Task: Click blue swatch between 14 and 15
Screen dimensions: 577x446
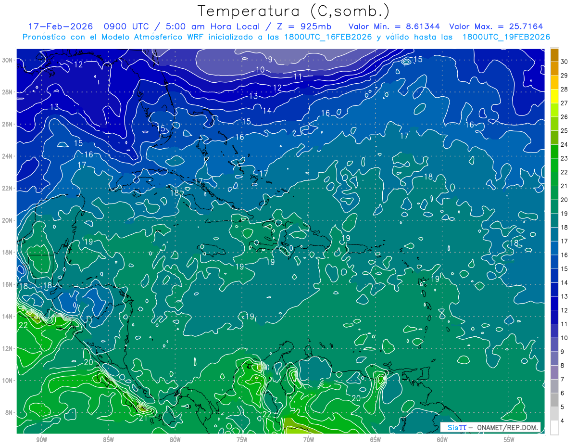Action: pos(554,276)
